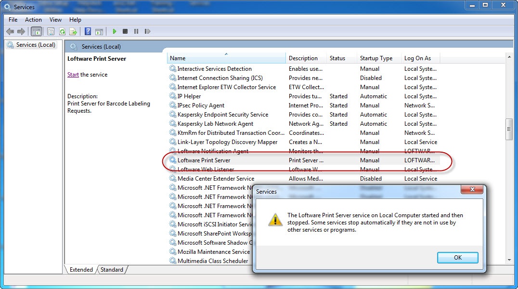Select the Microsoft Software Shadow Copy service name
The width and height of the screenshot is (518, 289).
pyautogui.click(x=215, y=242)
